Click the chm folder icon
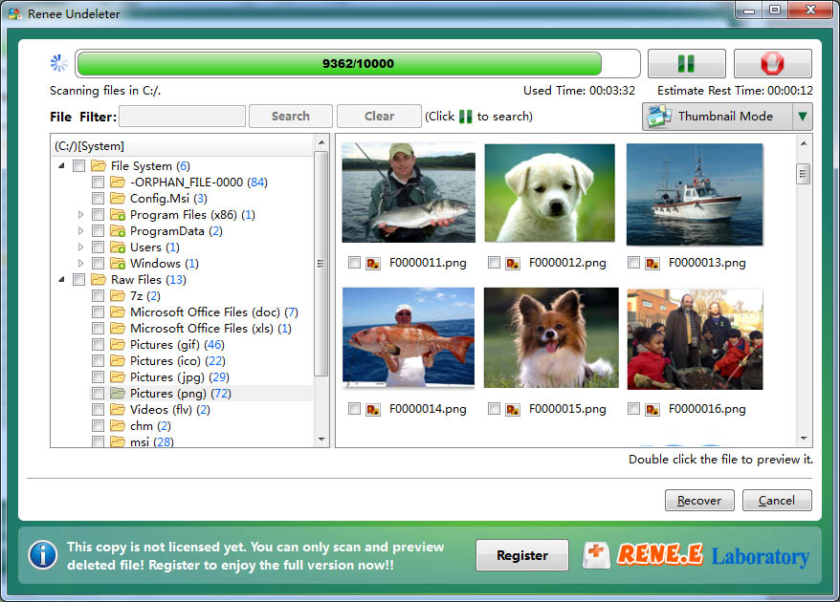Screen dimensions: 840x602 pyautogui.click(x=118, y=426)
